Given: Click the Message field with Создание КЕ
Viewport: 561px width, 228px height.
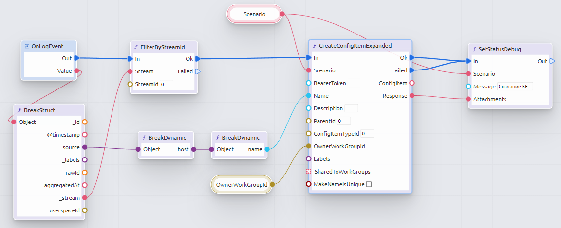Looking at the screenshot, I should [x=515, y=87].
